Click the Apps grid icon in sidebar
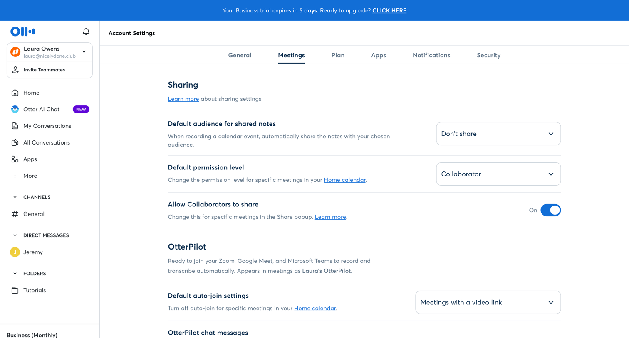The image size is (629, 338). pyautogui.click(x=15, y=159)
